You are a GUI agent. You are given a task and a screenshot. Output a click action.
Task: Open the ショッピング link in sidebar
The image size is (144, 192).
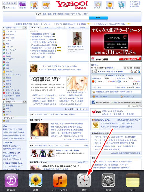(11, 31)
